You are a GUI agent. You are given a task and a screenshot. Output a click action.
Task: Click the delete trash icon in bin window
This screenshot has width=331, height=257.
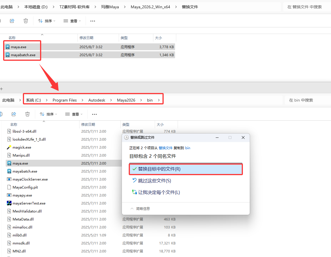(x=27, y=114)
